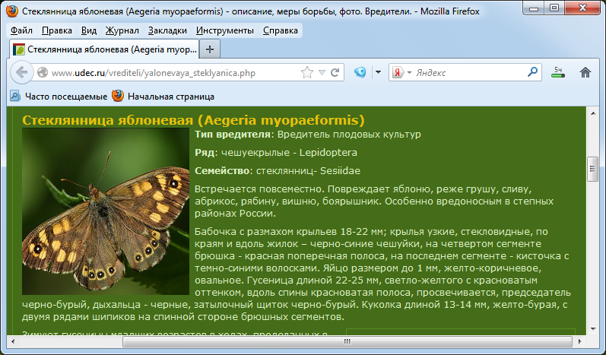Click the butterfly photo on the page
Screen dimensions: 606x355
[105, 211]
